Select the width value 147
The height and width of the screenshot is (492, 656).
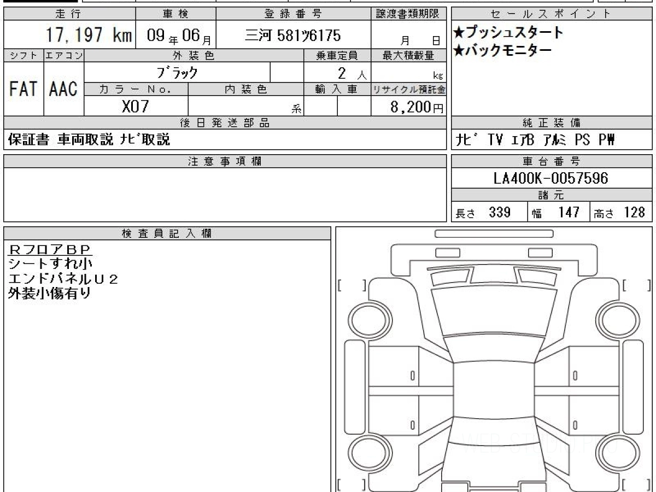point(569,212)
